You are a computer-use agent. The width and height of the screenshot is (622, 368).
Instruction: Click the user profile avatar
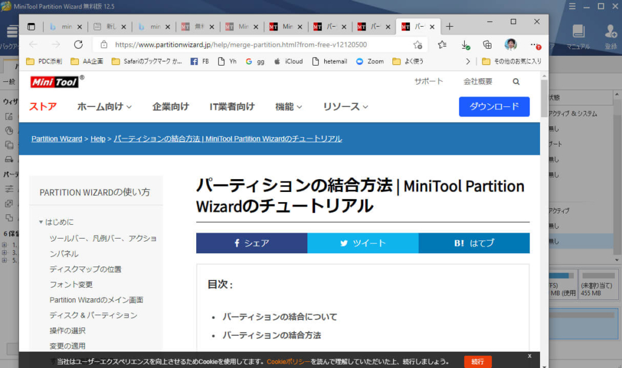(x=510, y=44)
